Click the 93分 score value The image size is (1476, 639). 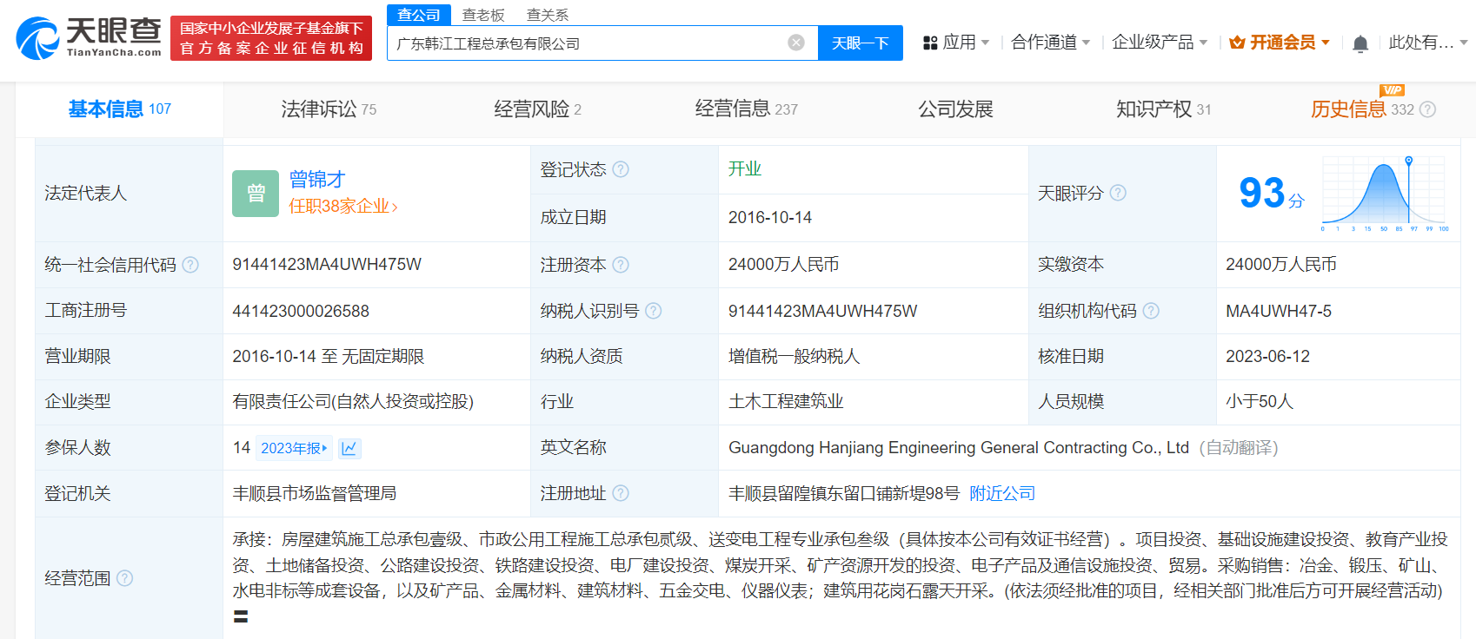click(x=1272, y=193)
